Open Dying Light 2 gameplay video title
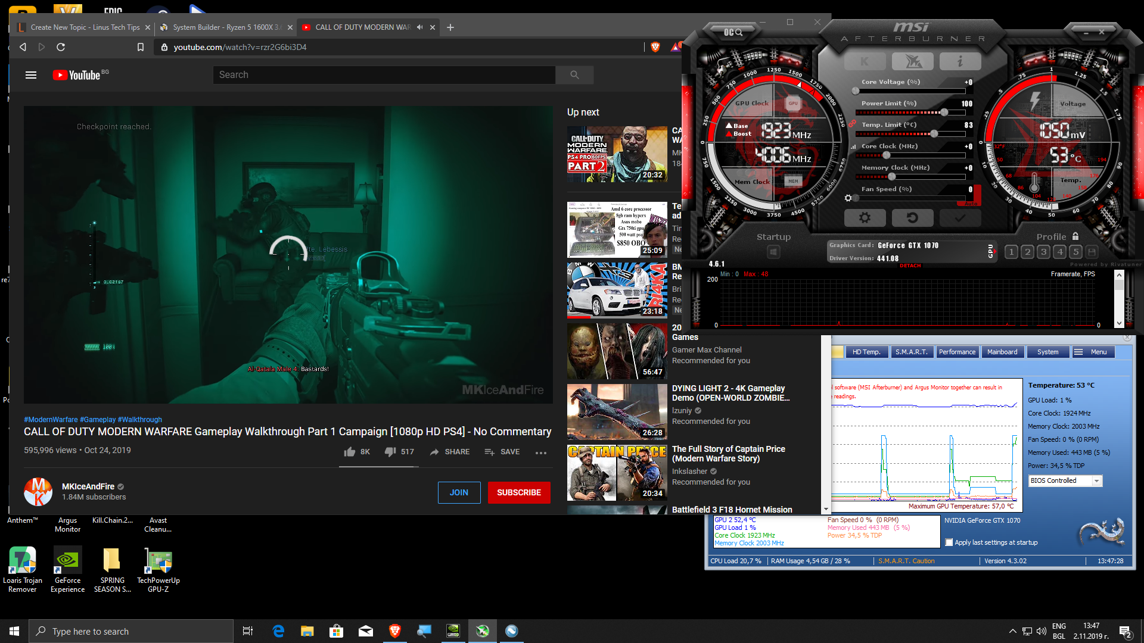Image resolution: width=1144 pixels, height=643 pixels. click(x=731, y=393)
